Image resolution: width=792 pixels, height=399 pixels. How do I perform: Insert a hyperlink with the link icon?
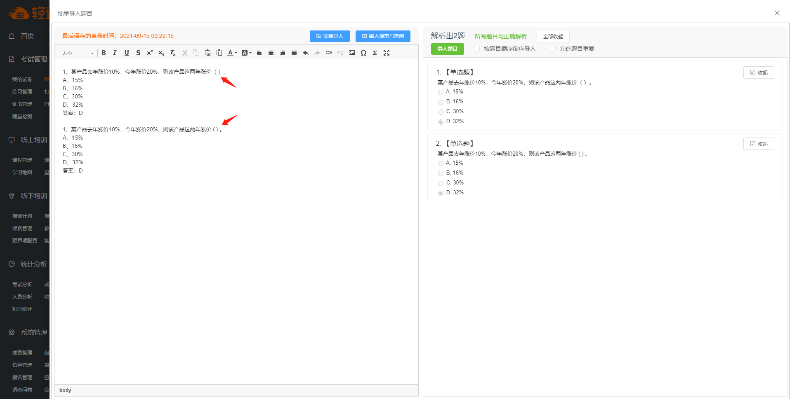(x=329, y=53)
